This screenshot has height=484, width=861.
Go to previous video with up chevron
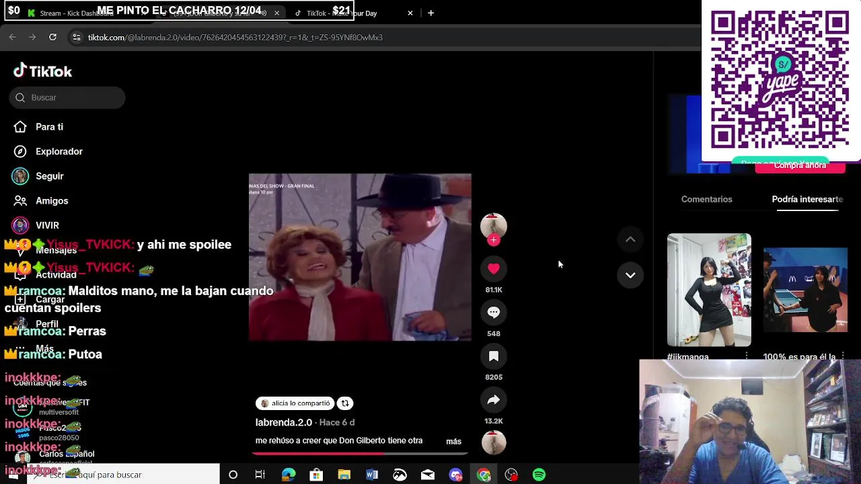630,239
